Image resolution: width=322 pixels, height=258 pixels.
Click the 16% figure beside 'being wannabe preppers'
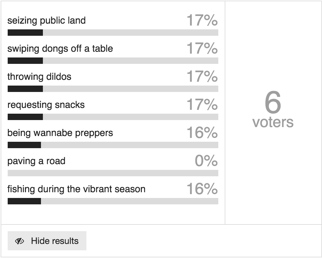[x=202, y=133]
